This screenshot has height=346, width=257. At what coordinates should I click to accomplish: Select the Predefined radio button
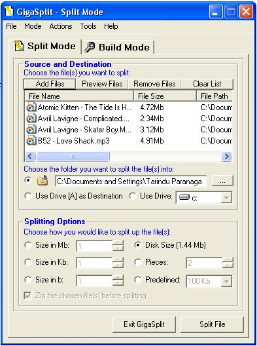click(x=137, y=280)
